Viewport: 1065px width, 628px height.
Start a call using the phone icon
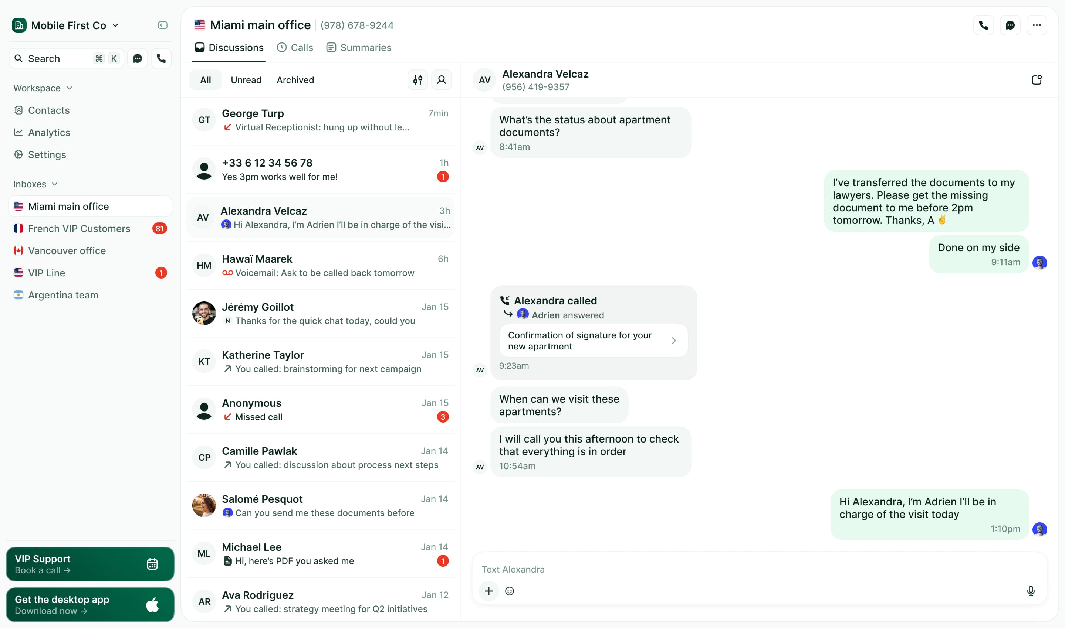coord(984,25)
